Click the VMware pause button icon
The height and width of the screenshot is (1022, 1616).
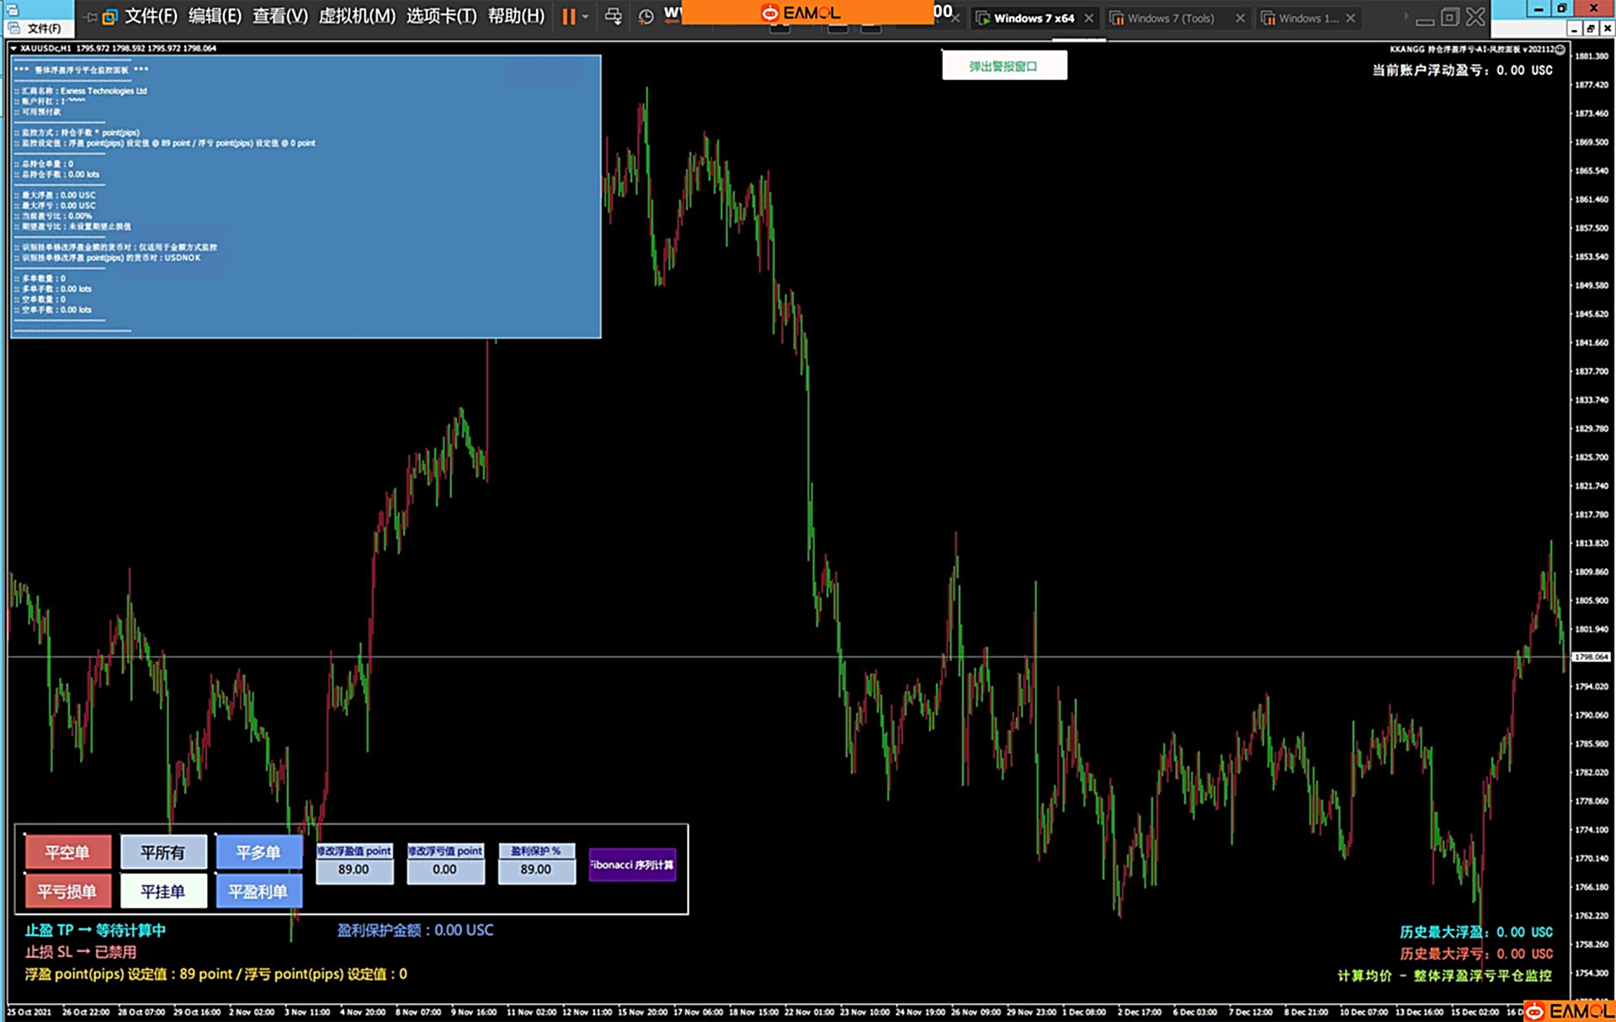coord(569,17)
